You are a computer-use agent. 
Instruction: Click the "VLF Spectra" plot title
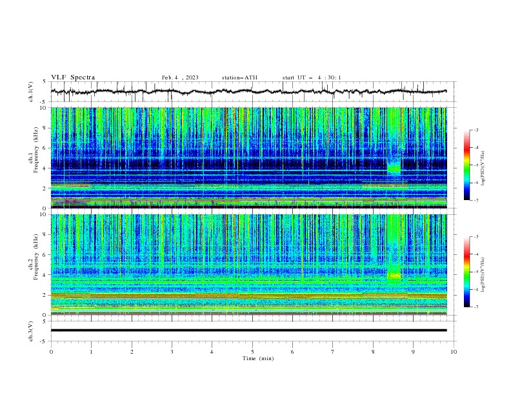click(x=73, y=77)
